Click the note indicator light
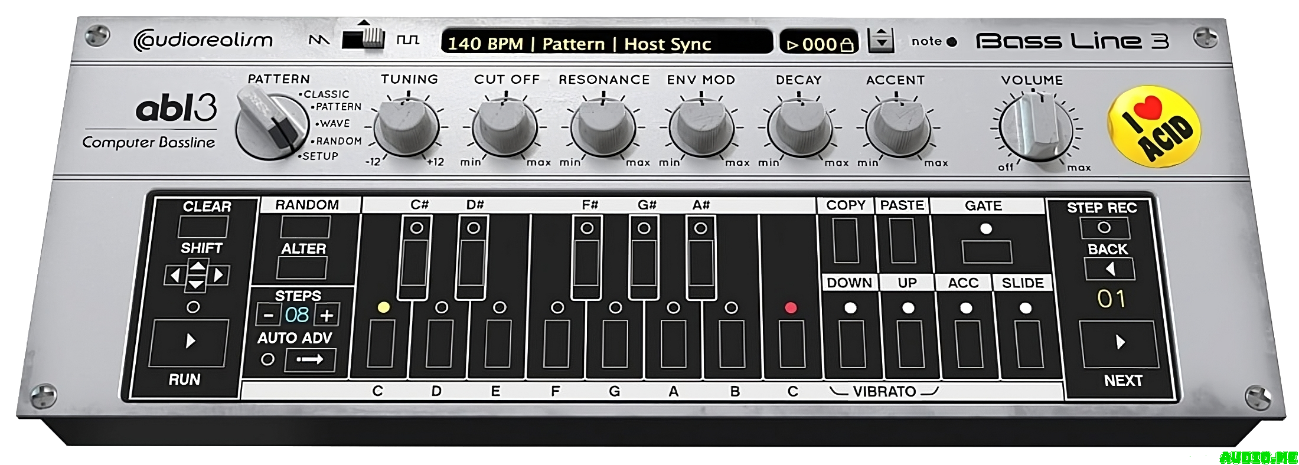 pyautogui.click(x=951, y=42)
